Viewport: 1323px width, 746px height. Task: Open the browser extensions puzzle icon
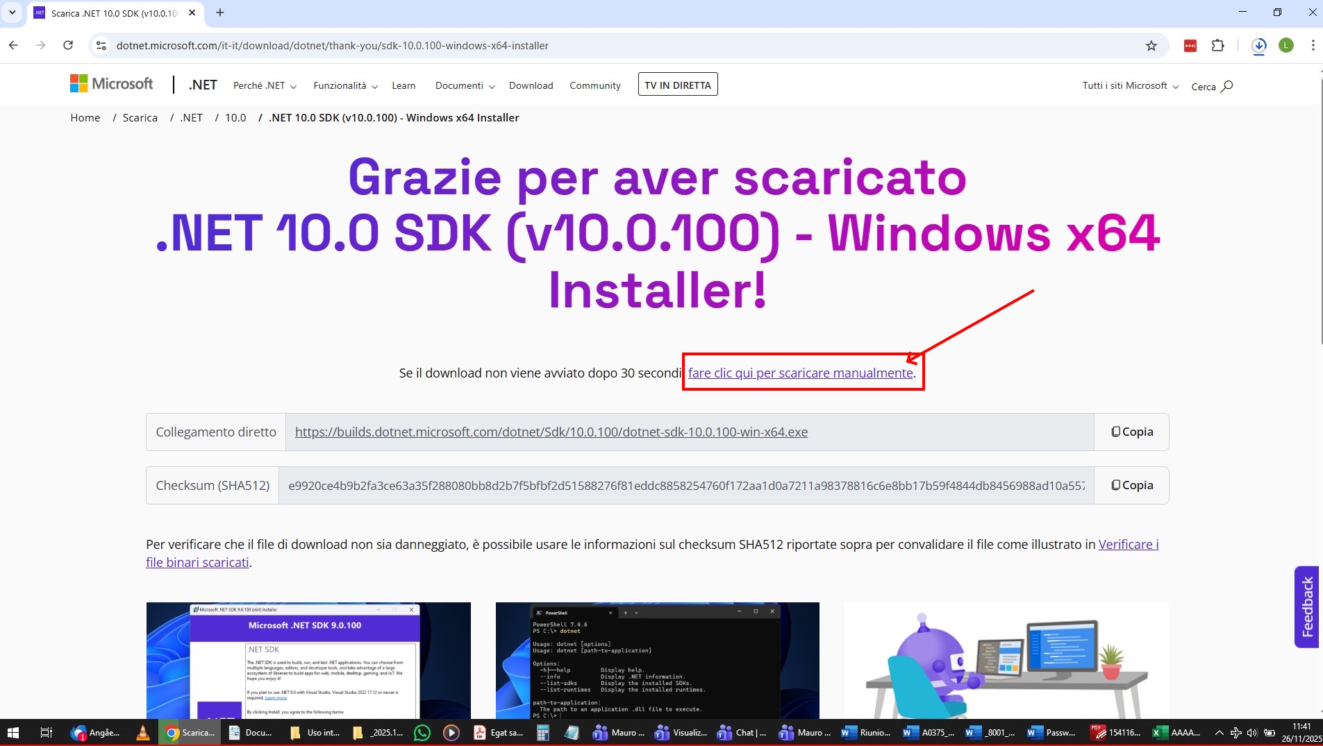(1217, 46)
